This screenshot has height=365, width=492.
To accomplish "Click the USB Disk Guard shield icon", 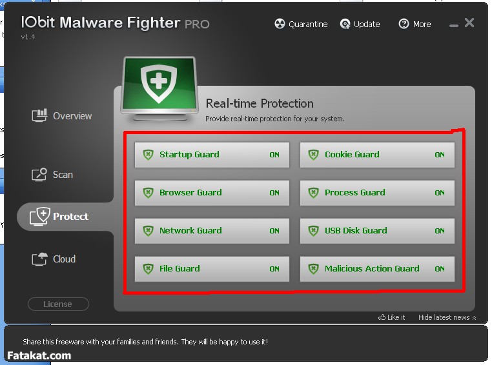I will click(313, 231).
